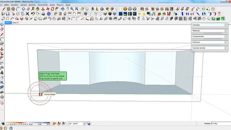Screen dimensions: 231x130
Task: Adjust the shadow time-of-day slider
Action: (x=39, y=123)
